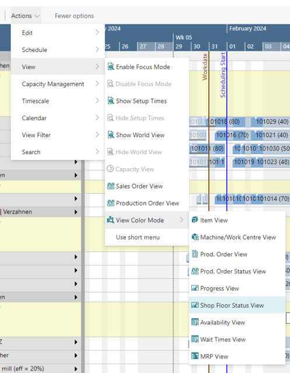290x373 pixels.
Task: Click the Item View cube icon
Action: [x=195, y=220]
